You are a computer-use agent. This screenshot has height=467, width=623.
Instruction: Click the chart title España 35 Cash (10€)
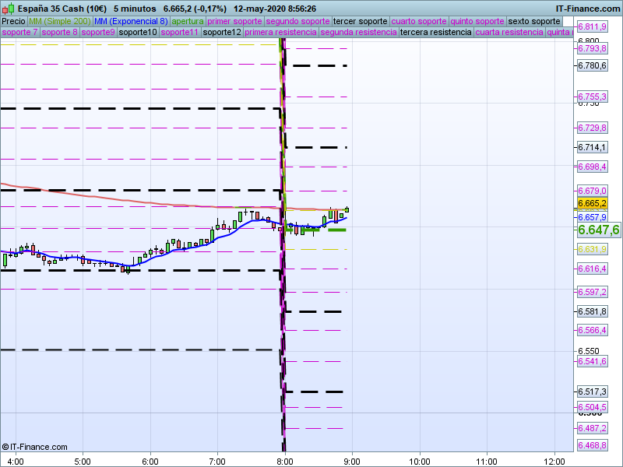pyautogui.click(x=62, y=9)
